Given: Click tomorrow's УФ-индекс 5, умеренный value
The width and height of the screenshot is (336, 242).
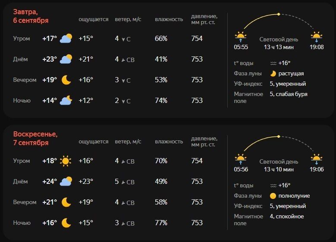Looking at the screenshot, I should pyautogui.click(x=288, y=84).
